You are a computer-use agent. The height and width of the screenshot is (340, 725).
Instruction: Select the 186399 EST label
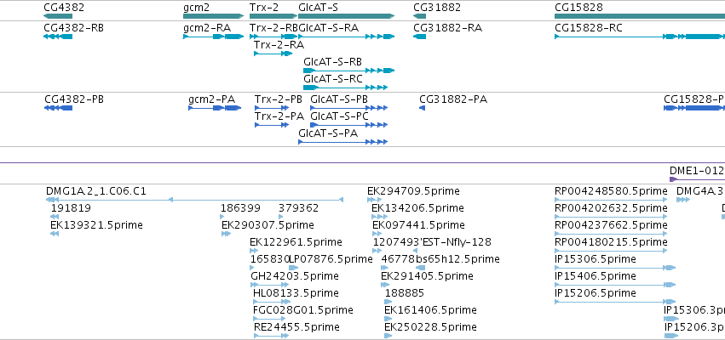[240, 208]
